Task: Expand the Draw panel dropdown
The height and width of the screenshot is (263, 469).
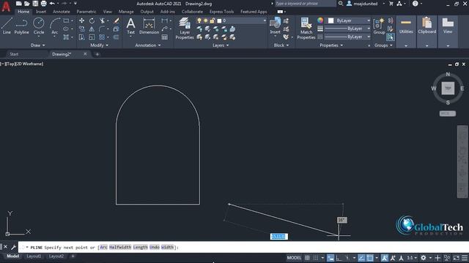Action: pyautogui.click(x=37, y=45)
